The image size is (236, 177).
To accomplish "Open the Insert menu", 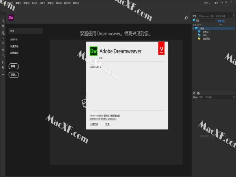I will tap(34, 3).
